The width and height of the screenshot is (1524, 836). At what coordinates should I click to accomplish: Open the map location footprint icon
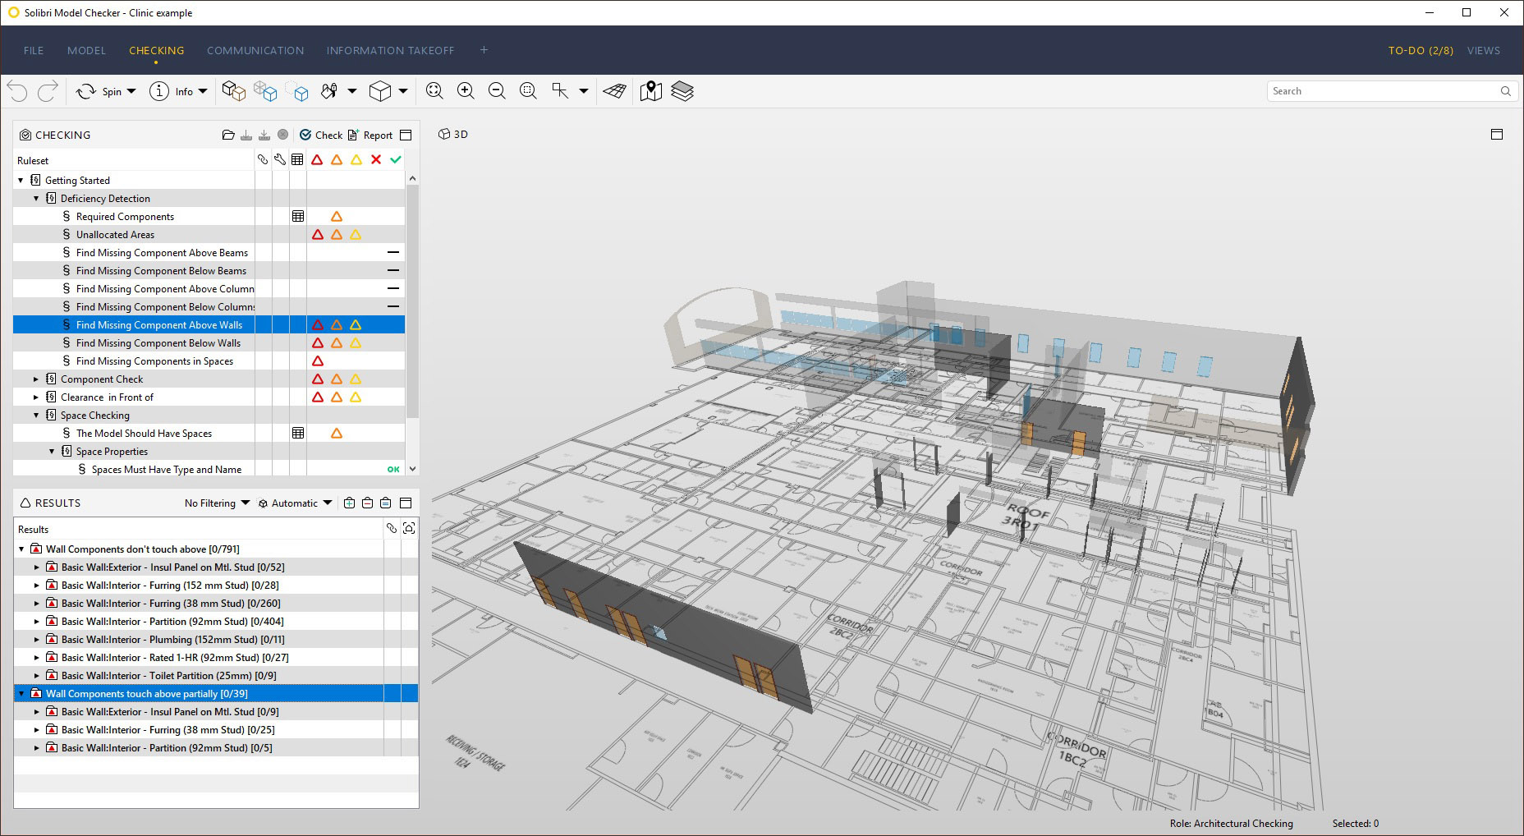pyautogui.click(x=650, y=91)
